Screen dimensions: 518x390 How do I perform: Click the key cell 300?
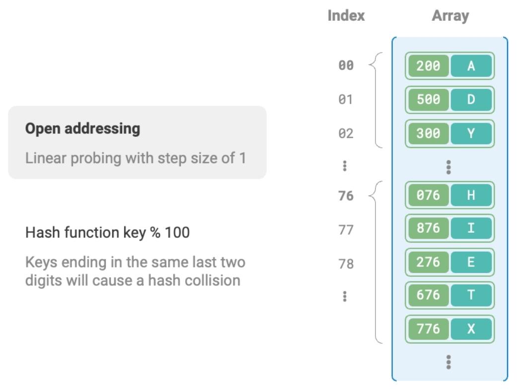(x=428, y=133)
